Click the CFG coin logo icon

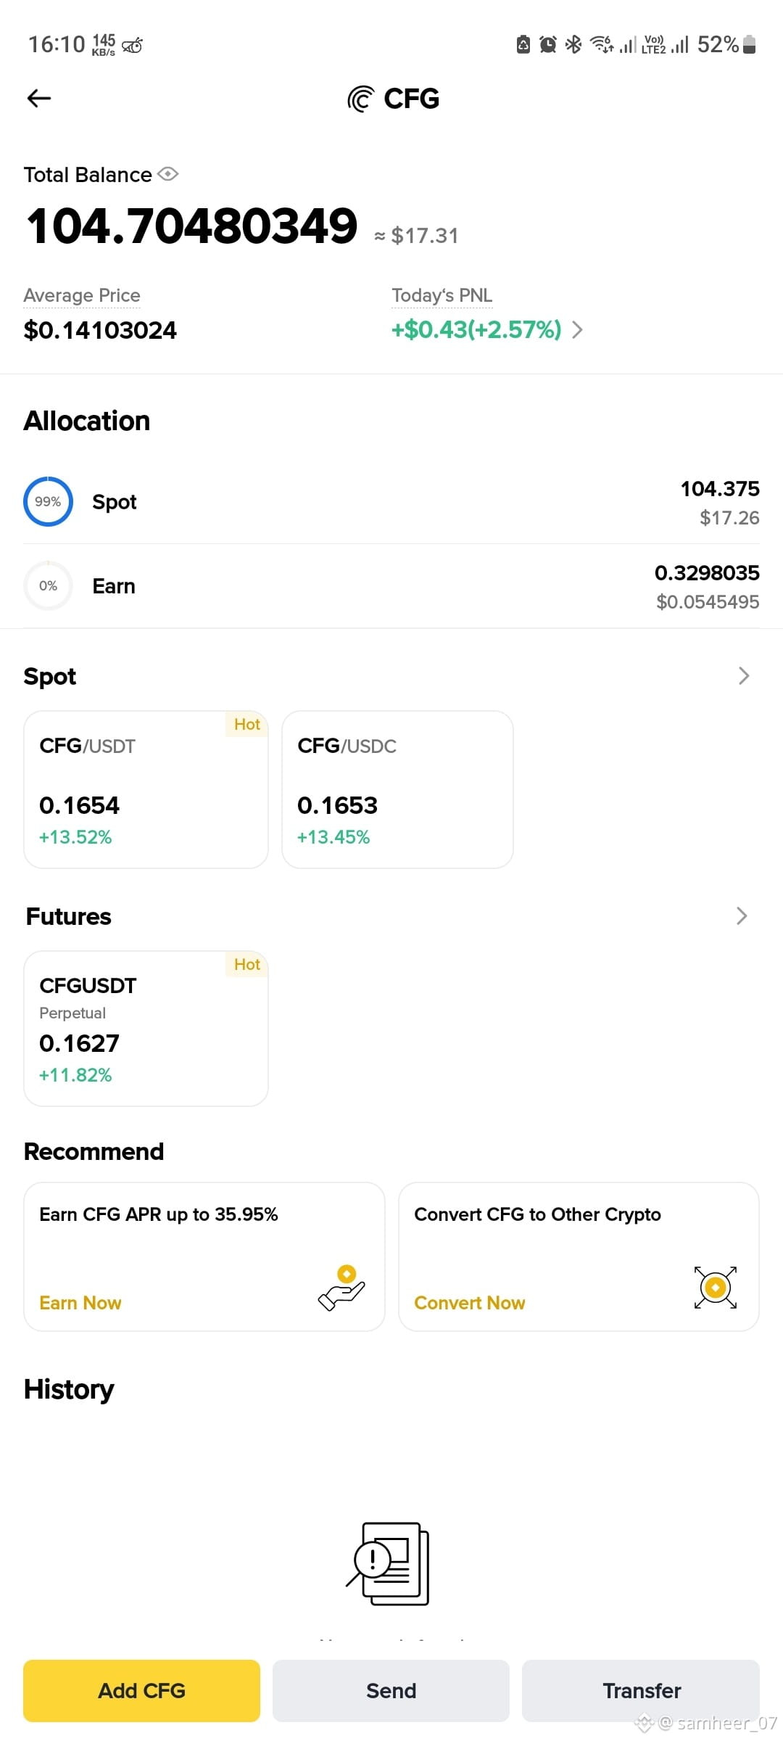coord(361,99)
